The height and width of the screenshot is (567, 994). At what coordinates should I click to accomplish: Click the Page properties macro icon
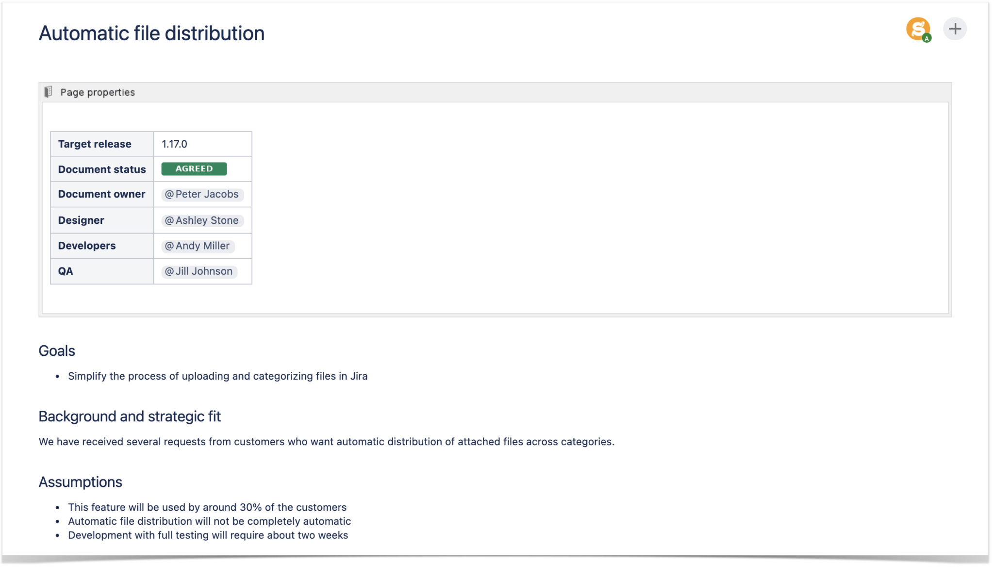click(x=49, y=91)
